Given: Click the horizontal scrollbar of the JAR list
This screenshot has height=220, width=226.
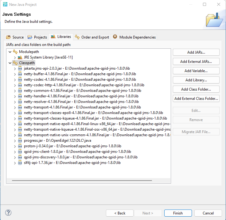Looking at the screenshot, I should pos(82,181).
